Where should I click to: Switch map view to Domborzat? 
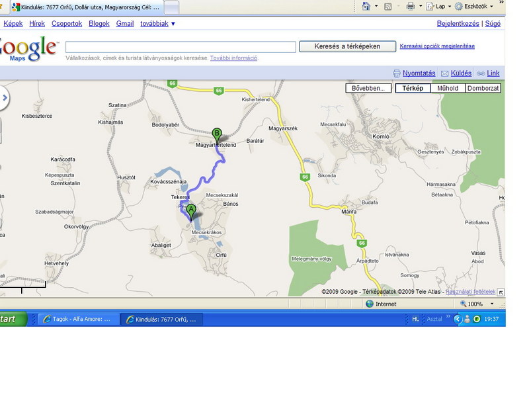(483, 88)
